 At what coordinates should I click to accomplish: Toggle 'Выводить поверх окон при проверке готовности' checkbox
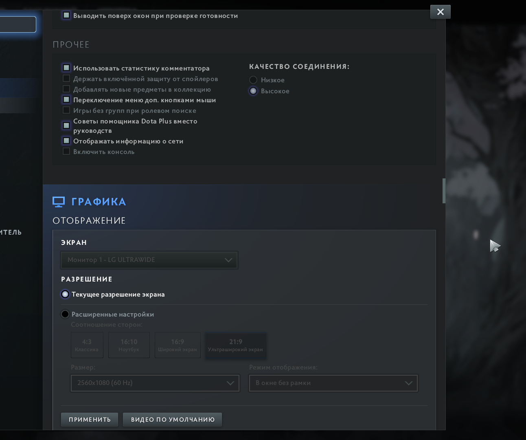(66, 15)
